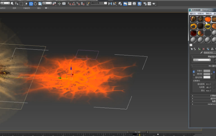Open Rendered Frame Window
Viewport: 216px width, 136px height.
(x=149, y=4)
